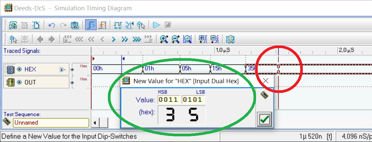Click the cursor pointer tool in top toolbar

coord(141,25)
